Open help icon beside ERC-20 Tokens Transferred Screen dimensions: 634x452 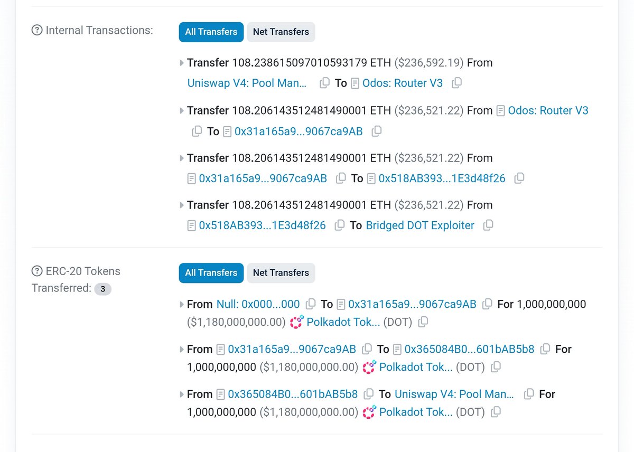tap(37, 271)
